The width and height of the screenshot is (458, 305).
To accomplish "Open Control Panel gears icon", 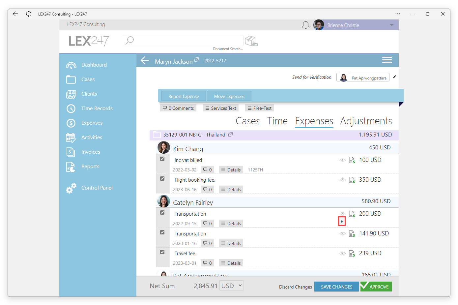I will coord(71,188).
